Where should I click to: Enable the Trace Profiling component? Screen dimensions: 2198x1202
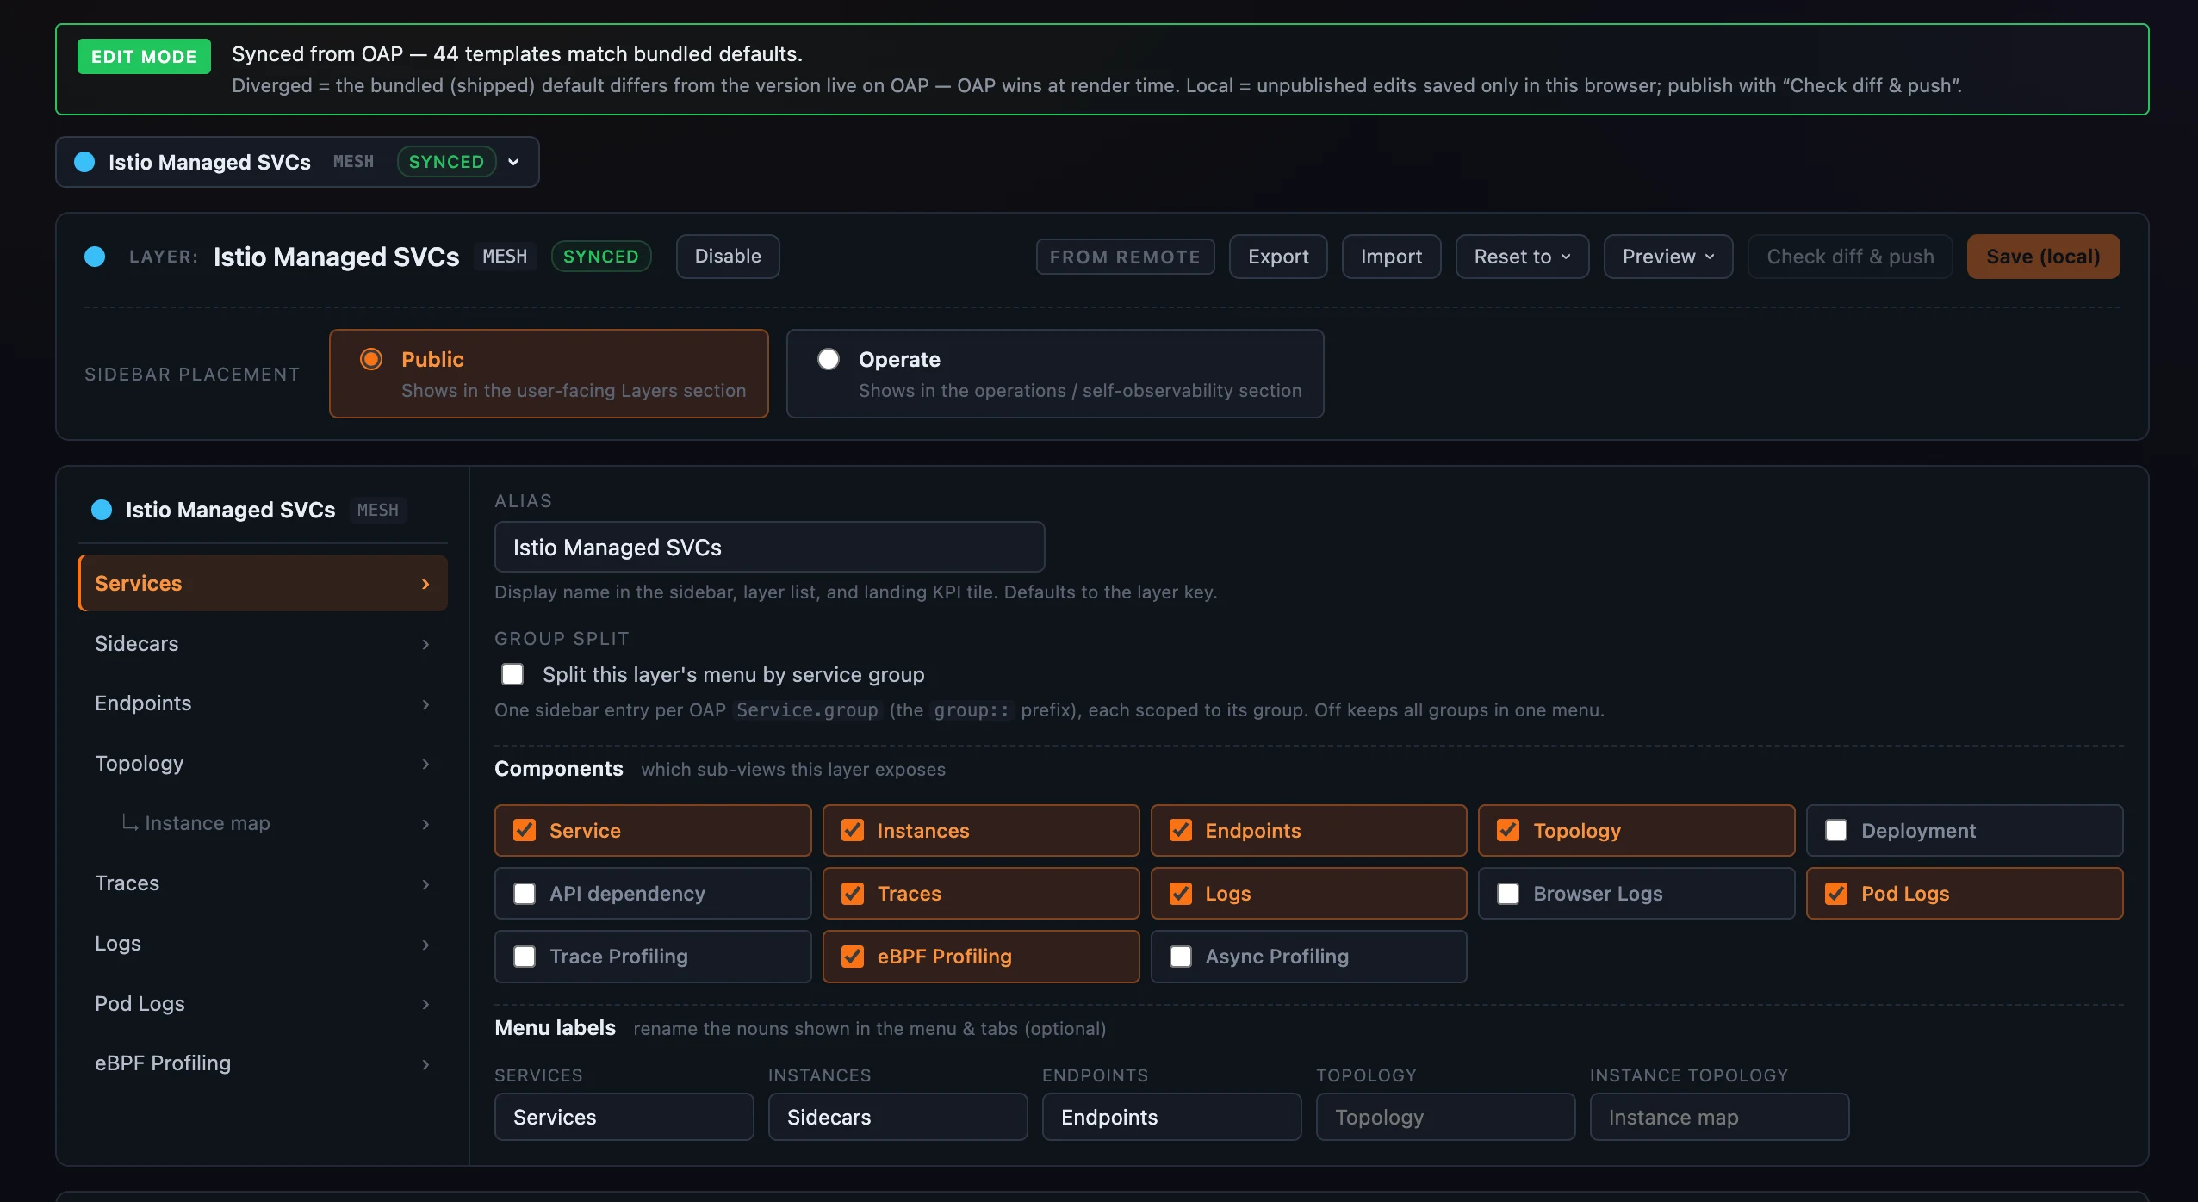(x=525, y=957)
